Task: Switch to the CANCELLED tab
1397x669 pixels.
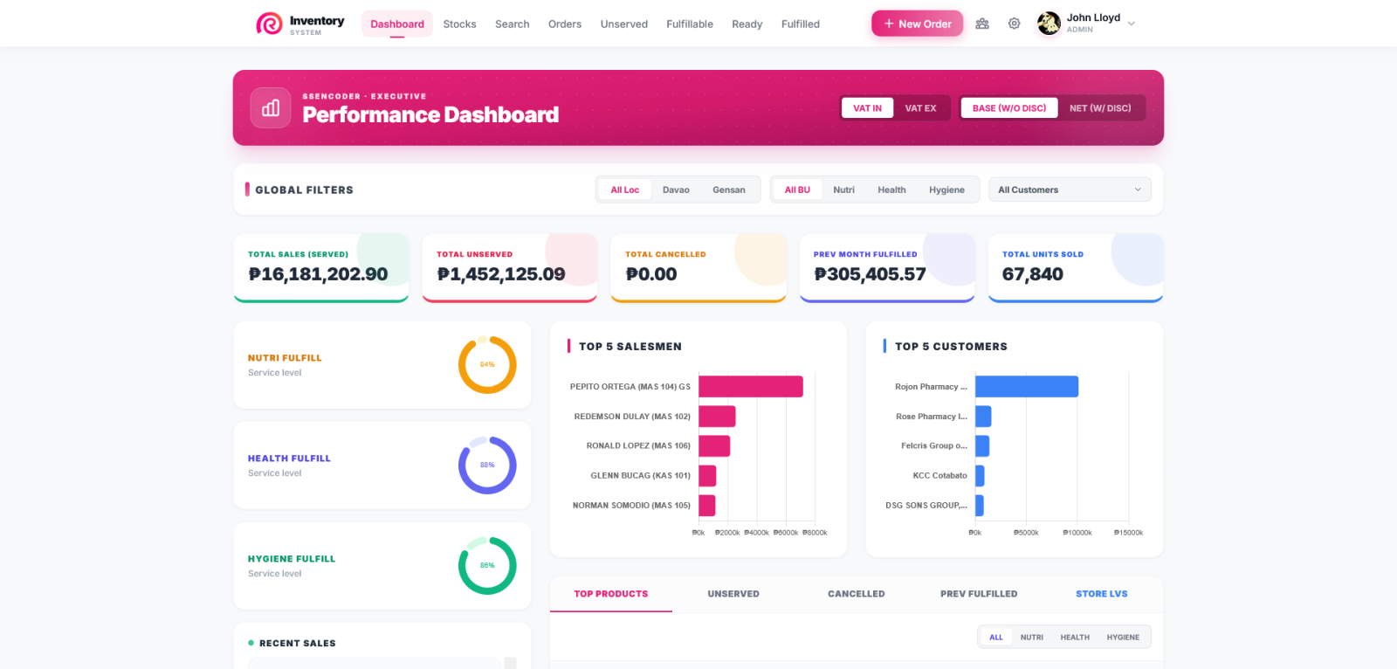Action: tap(857, 594)
